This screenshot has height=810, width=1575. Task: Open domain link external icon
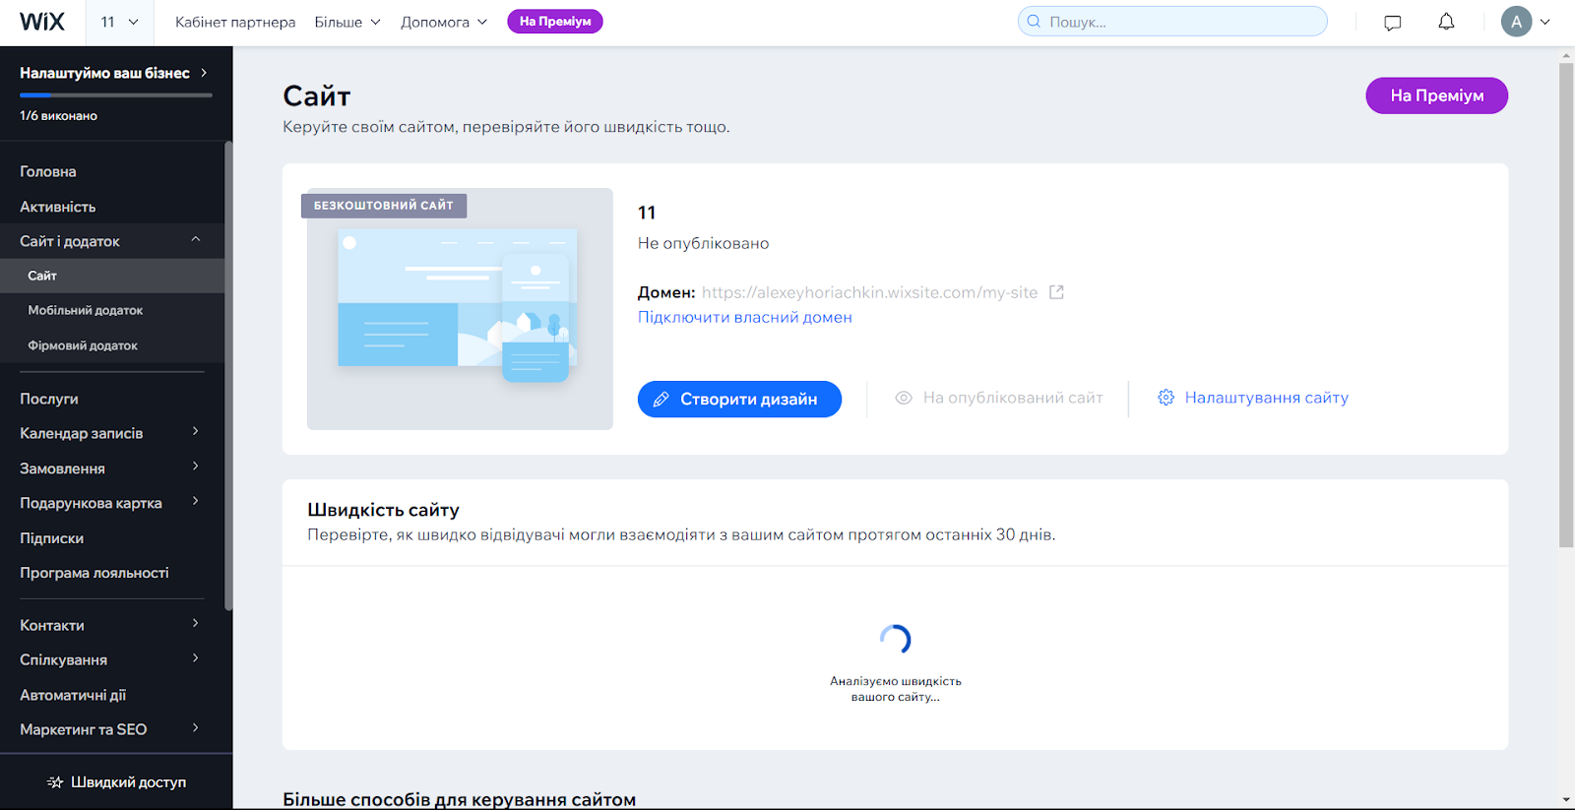pos(1056,292)
